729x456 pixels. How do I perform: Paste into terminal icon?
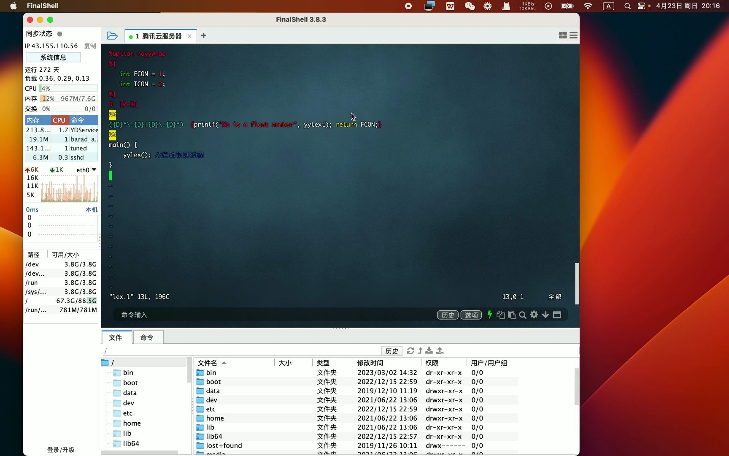click(512, 315)
